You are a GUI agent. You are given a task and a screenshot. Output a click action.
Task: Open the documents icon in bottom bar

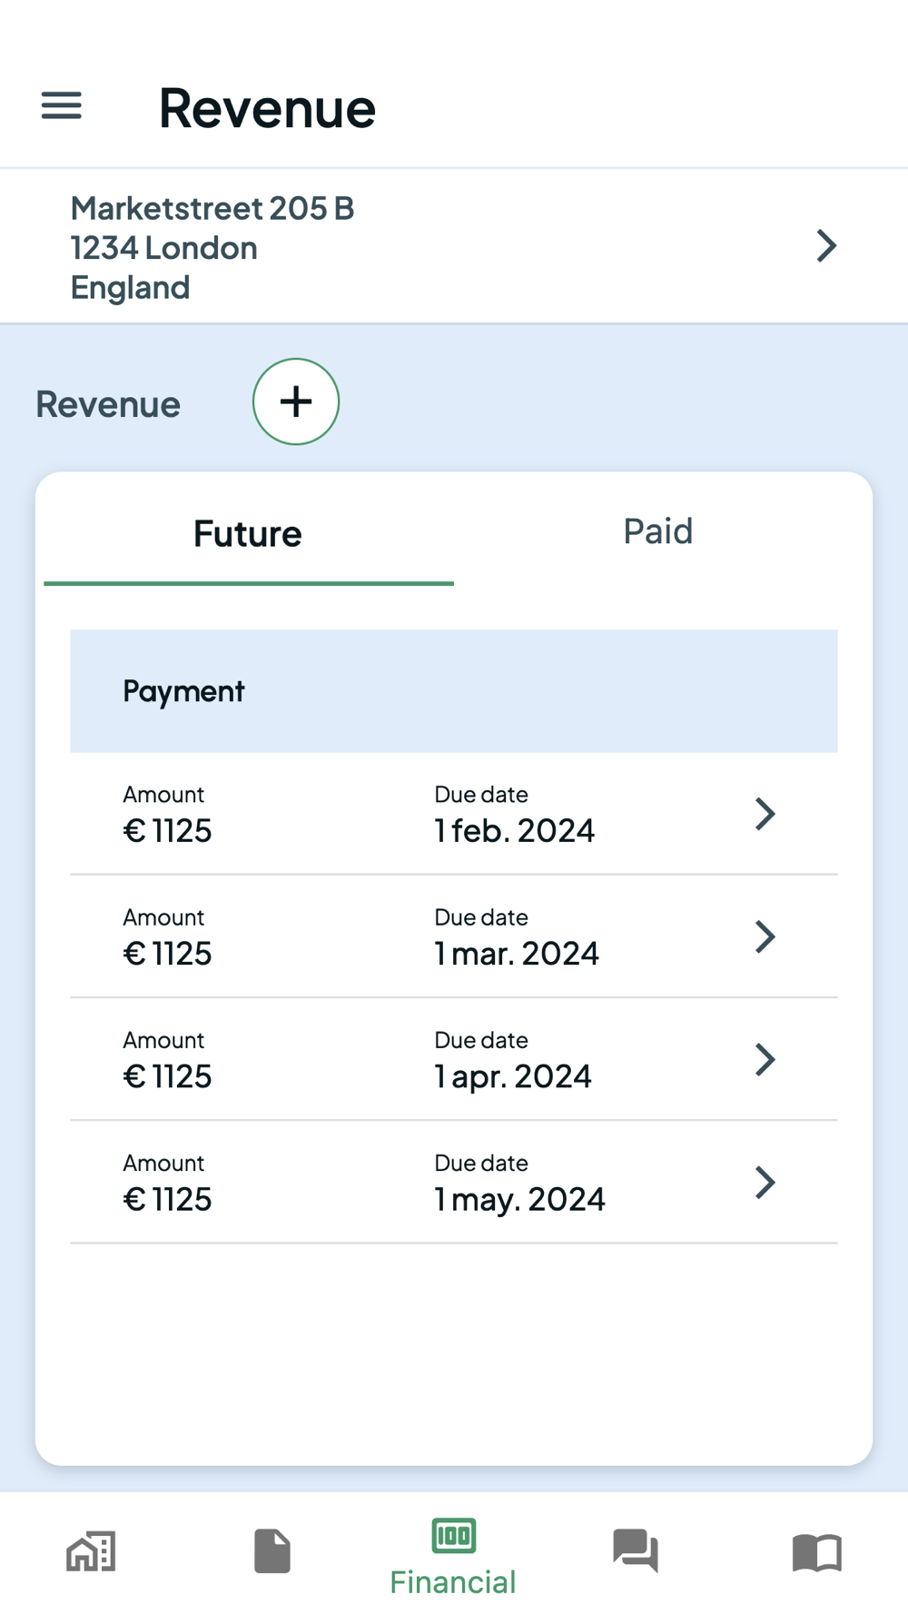click(x=272, y=1551)
